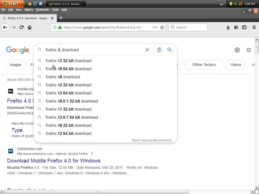Screen dimensions: 259x194
Task: Open the File menu
Action: pyautogui.click(x=3, y=10)
